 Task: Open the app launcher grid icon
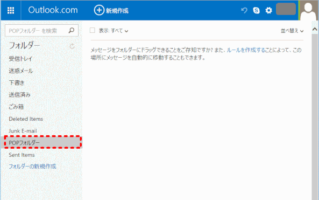click(11, 10)
